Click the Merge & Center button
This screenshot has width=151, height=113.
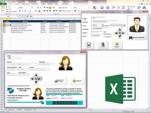tap(65, 11)
